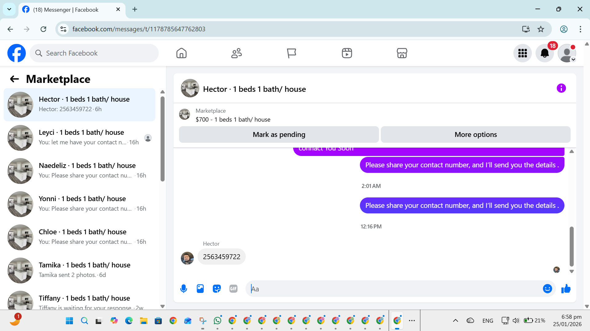Open the Facebook menu grid icon
Viewport: 590px width, 331px height.
[x=522, y=53]
